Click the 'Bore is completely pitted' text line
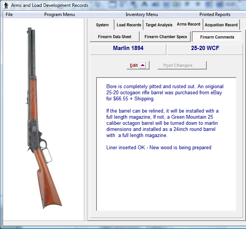246x229 pixels. click(x=165, y=87)
